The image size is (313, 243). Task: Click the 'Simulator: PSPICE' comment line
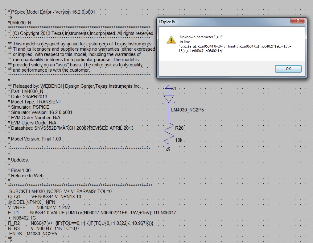point(29,107)
